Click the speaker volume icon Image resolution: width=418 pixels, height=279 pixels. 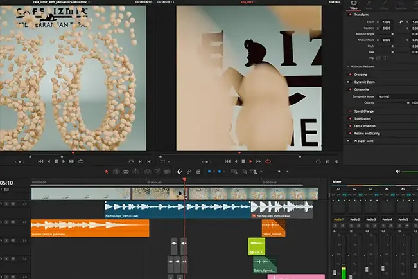pyautogui.click(x=397, y=172)
